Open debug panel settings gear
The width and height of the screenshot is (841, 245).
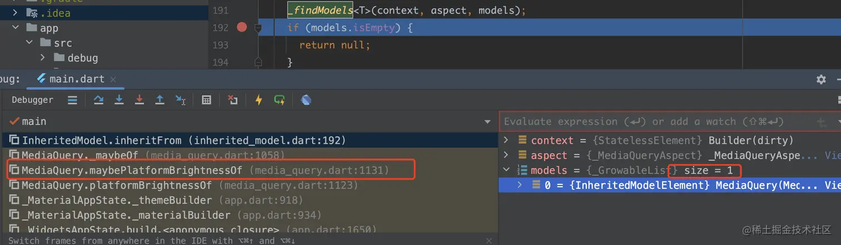click(x=821, y=79)
